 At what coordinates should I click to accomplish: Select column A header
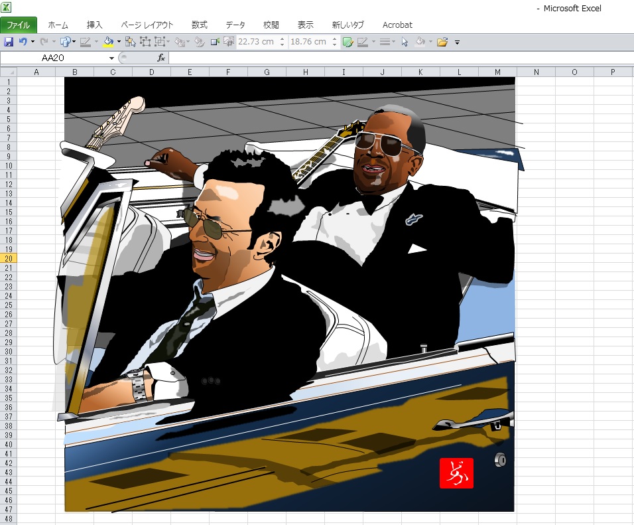36,72
